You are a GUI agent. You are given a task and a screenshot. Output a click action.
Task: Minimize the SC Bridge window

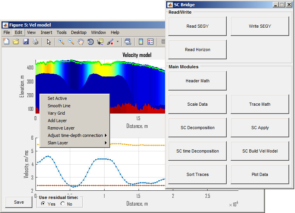tap(275, 5)
